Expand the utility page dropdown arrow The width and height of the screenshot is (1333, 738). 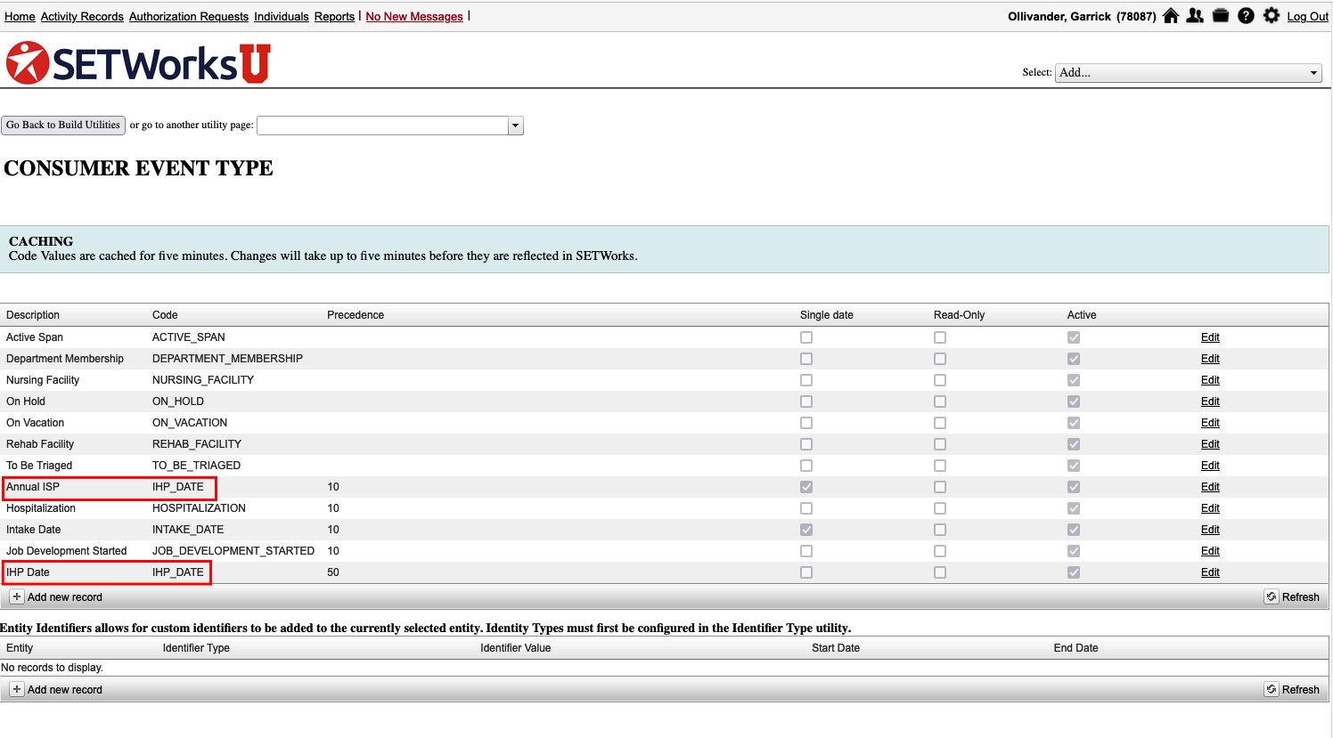515,126
